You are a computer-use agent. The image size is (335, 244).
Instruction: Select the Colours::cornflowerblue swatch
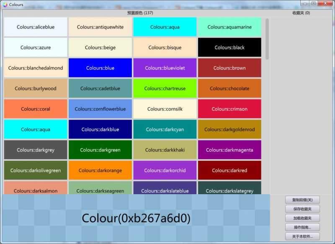(x=100, y=109)
